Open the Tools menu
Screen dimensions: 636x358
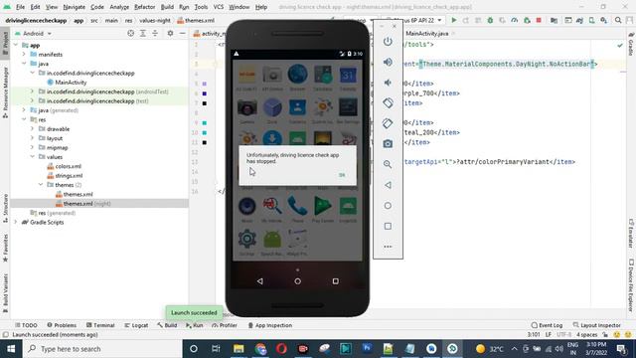click(x=201, y=7)
